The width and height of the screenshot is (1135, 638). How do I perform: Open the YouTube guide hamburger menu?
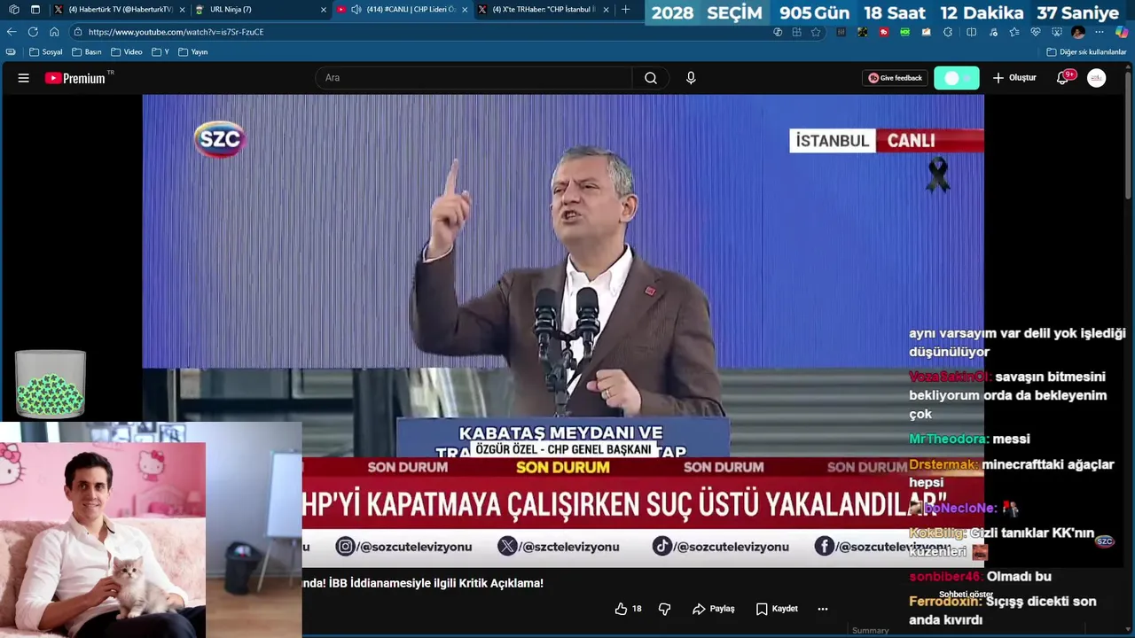[x=23, y=78]
